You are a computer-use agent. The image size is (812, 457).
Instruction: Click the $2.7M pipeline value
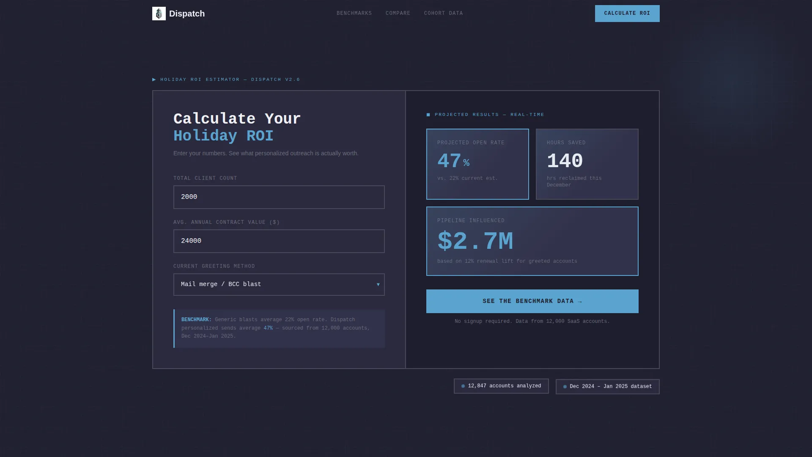click(x=475, y=242)
